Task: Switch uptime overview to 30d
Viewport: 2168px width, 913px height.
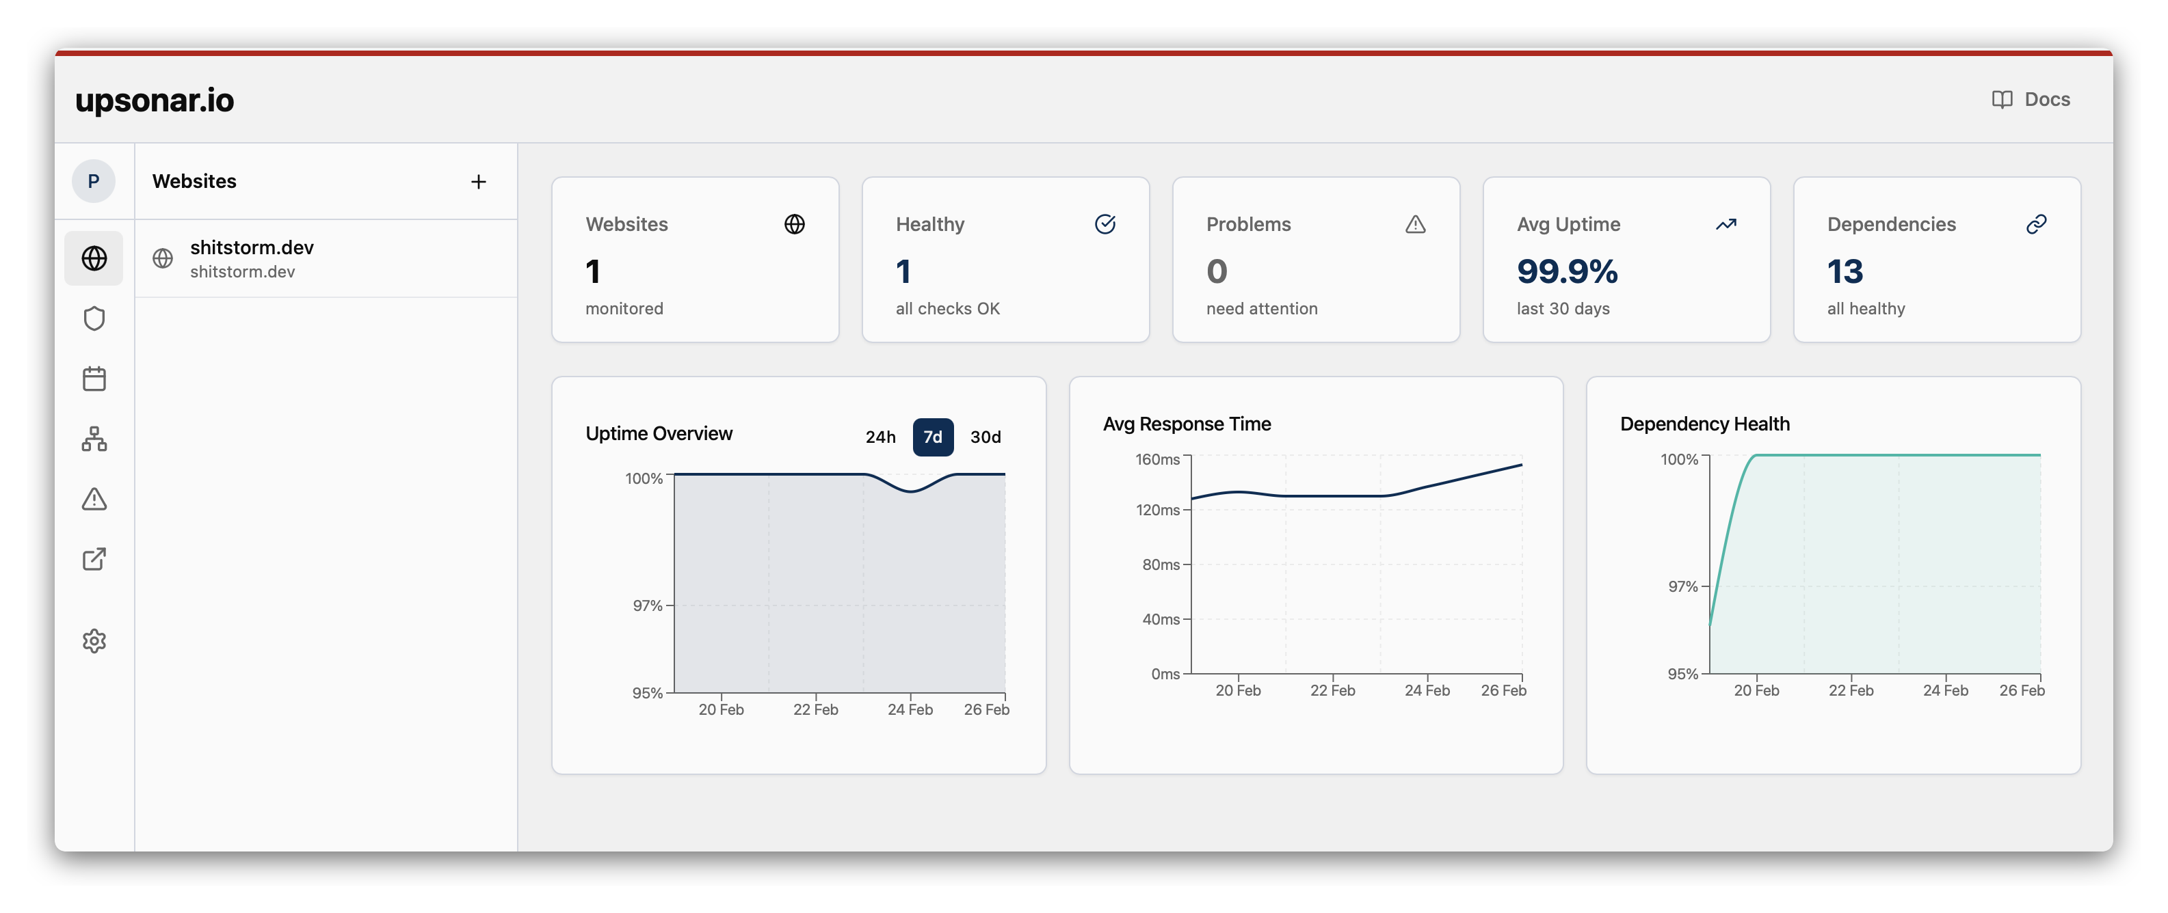Action: [x=985, y=437]
